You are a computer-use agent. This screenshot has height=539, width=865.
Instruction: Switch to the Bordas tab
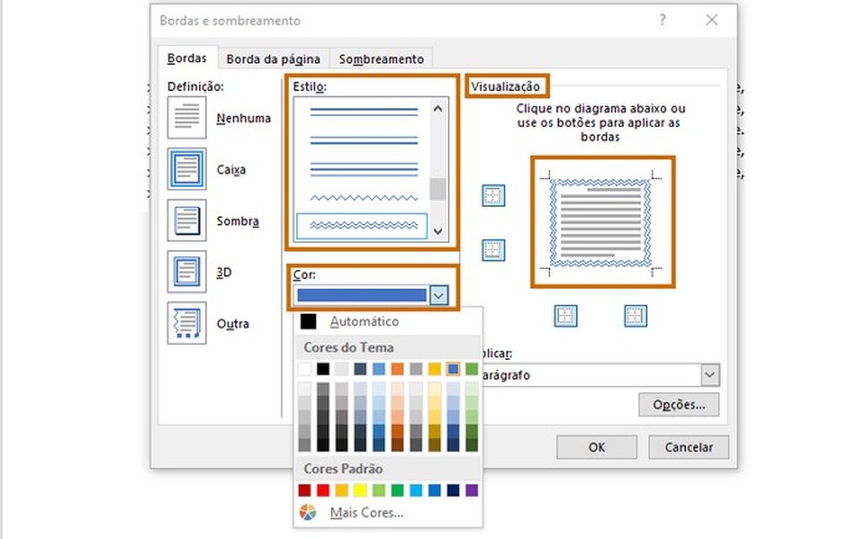tap(187, 58)
